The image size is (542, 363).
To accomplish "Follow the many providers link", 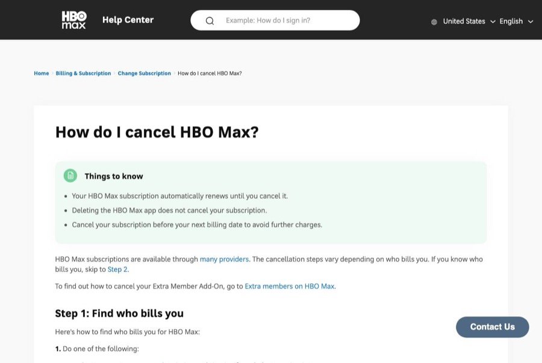I will point(225,259).
